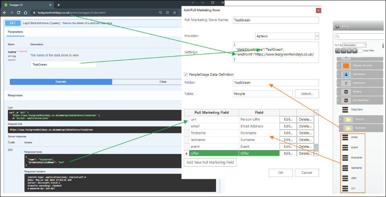Select the firstname data item icon

tap(345, 158)
